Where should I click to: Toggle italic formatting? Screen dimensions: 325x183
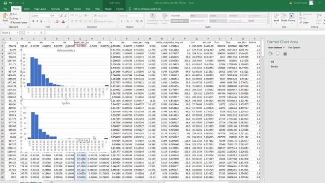coord(37,21)
